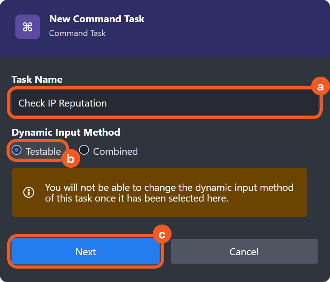Click the New Command Task title
The height and width of the screenshot is (282, 330).
click(97, 19)
